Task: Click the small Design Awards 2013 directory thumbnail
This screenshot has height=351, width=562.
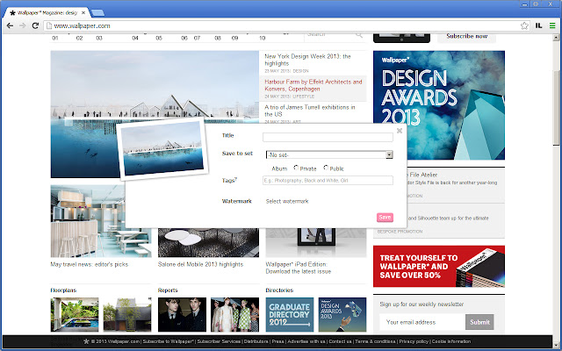Action: point(342,314)
